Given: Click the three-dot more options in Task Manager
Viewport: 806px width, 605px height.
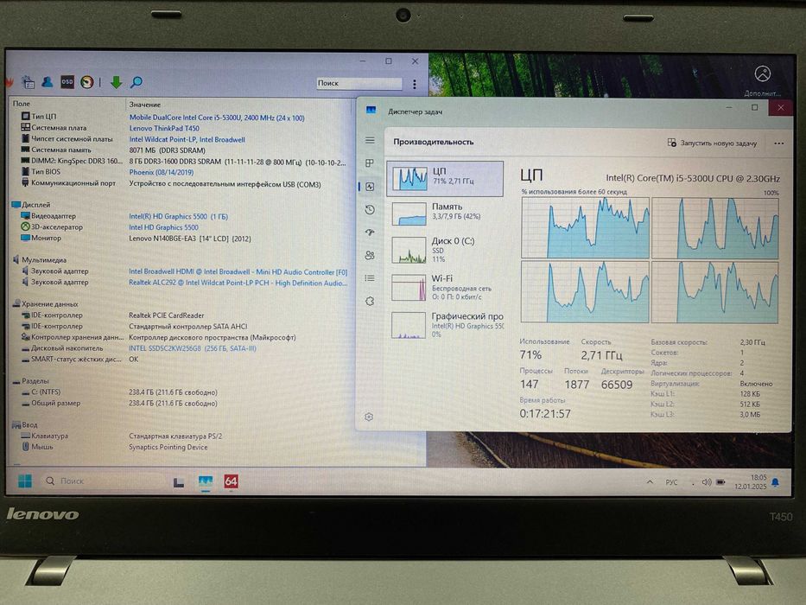Looking at the screenshot, I should 778,143.
